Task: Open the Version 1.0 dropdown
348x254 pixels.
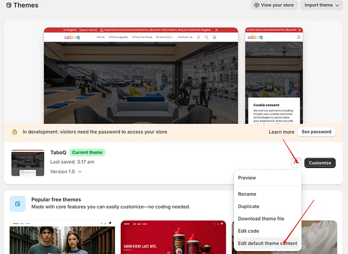Action: (65, 172)
